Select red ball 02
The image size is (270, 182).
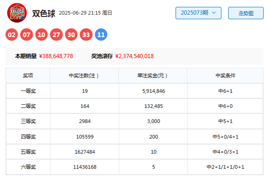click(12, 35)
